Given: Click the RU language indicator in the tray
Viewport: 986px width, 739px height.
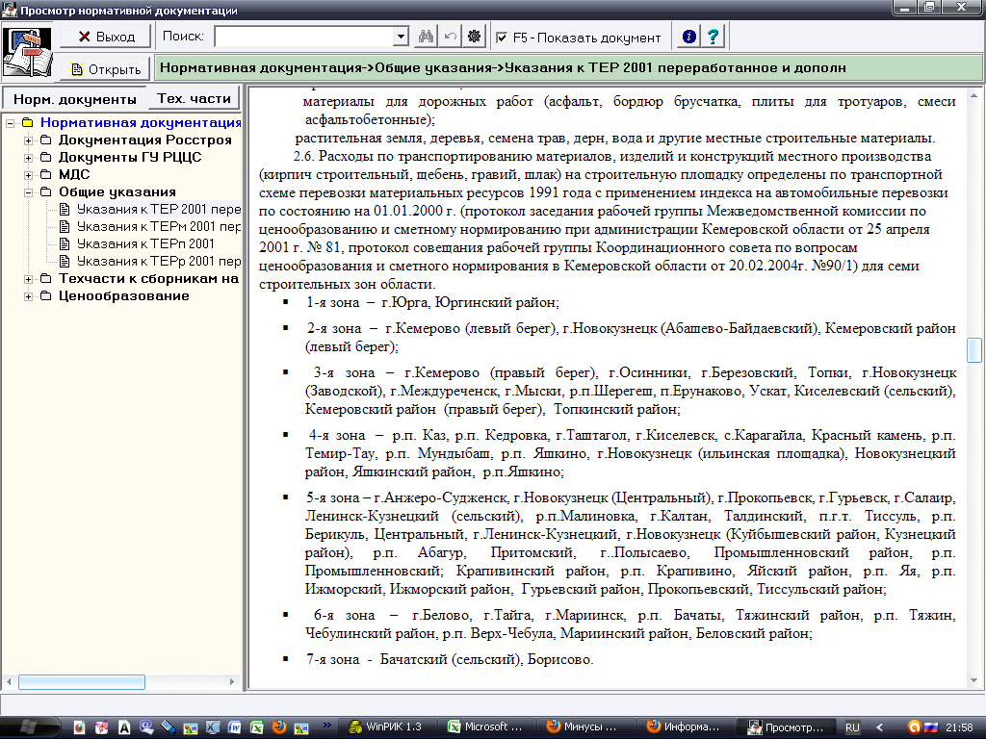Looking at the screenshot, I should coord(852,727).
